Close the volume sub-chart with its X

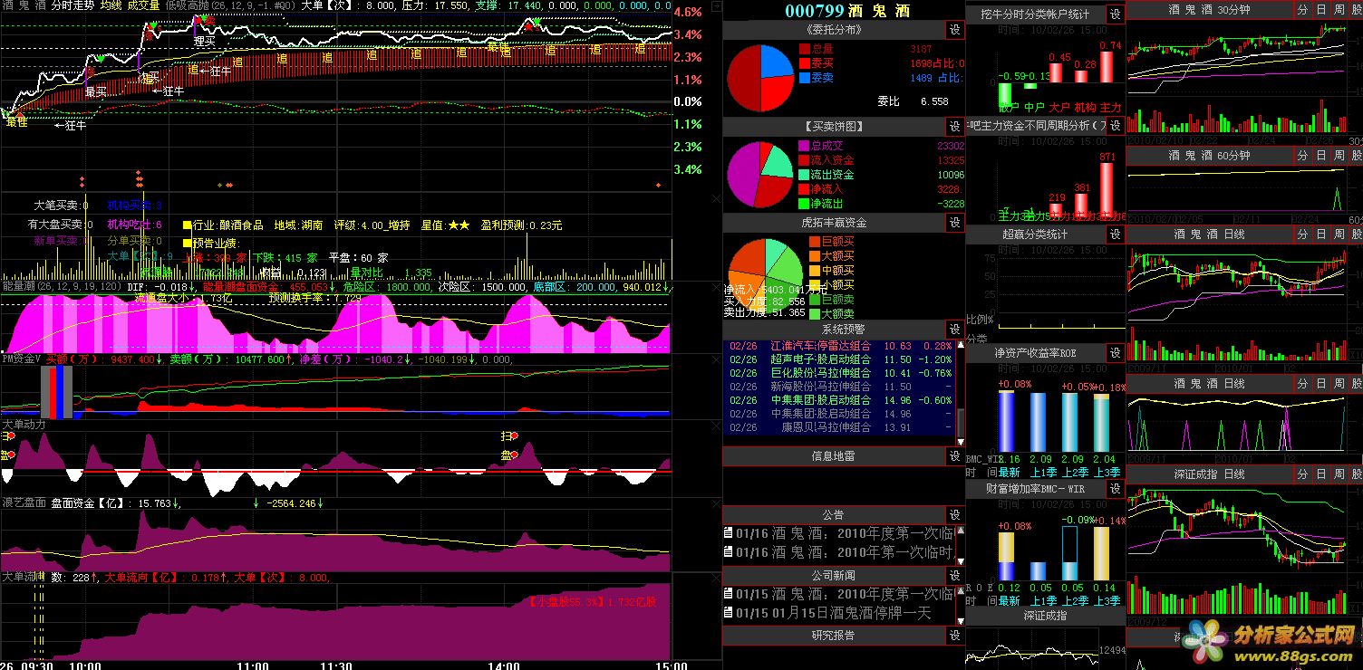(716, 198)
